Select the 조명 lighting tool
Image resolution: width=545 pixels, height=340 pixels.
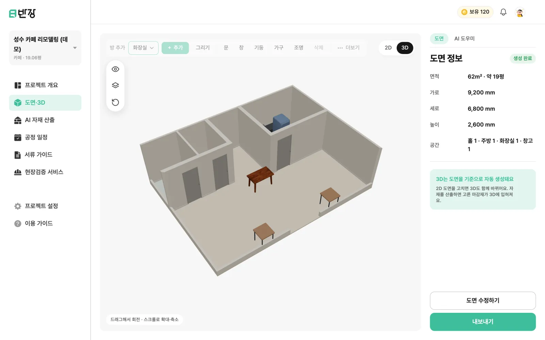tap(299, 48)
